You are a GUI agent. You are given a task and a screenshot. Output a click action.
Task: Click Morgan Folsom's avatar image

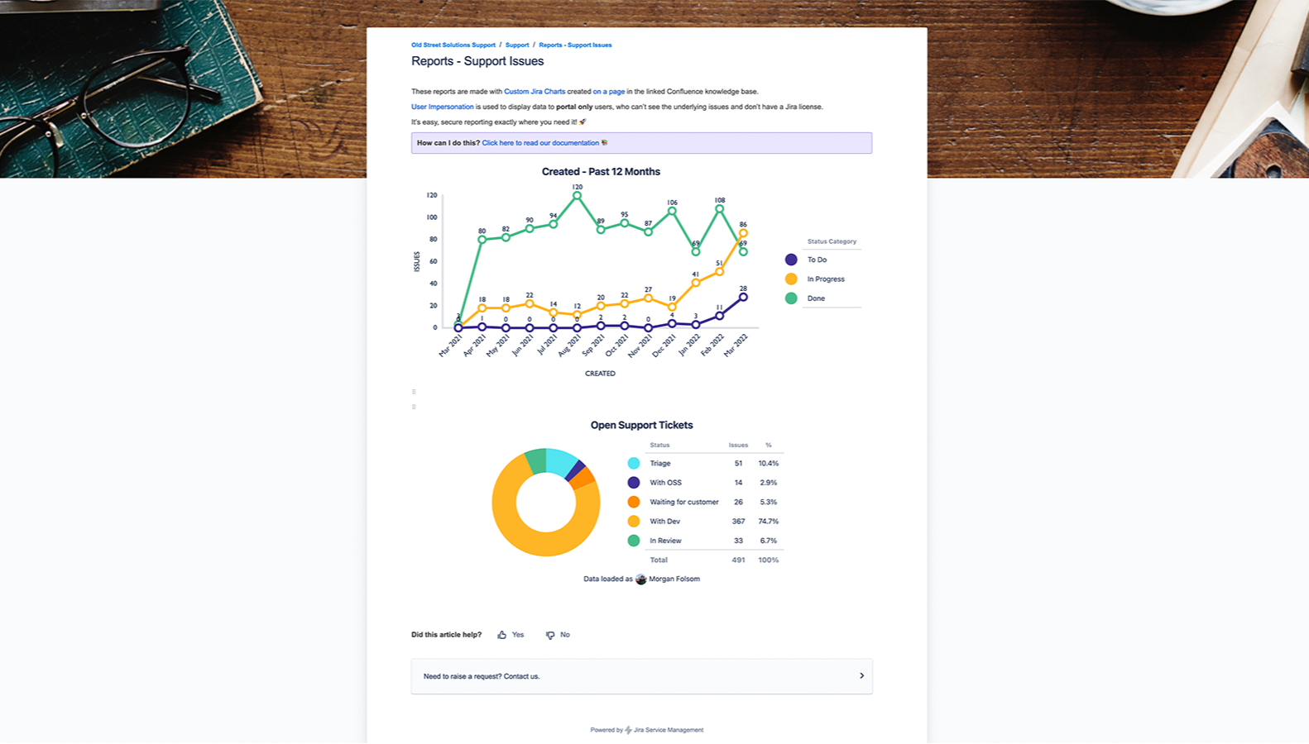coord(640,579)
